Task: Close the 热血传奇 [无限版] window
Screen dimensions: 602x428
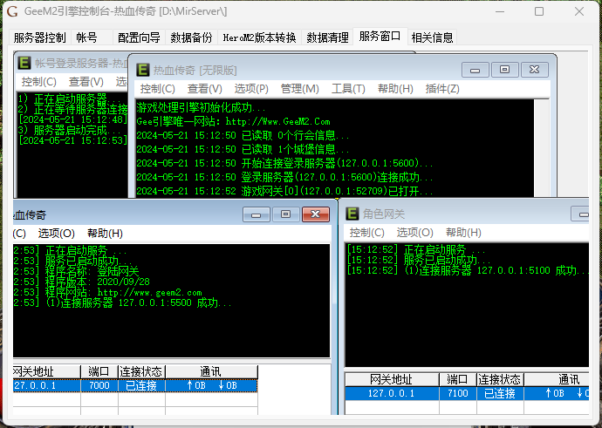Action: point(535,70)
